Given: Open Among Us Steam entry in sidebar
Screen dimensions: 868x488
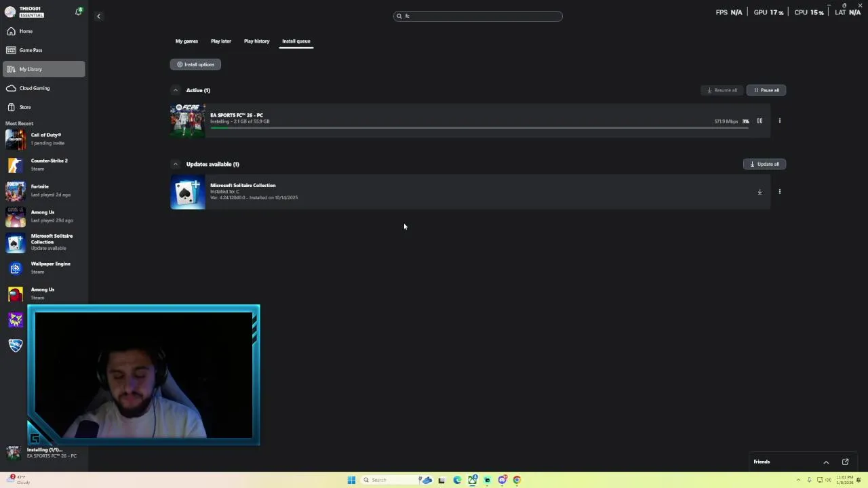Looking at the screenshot, I should point(44,293).
